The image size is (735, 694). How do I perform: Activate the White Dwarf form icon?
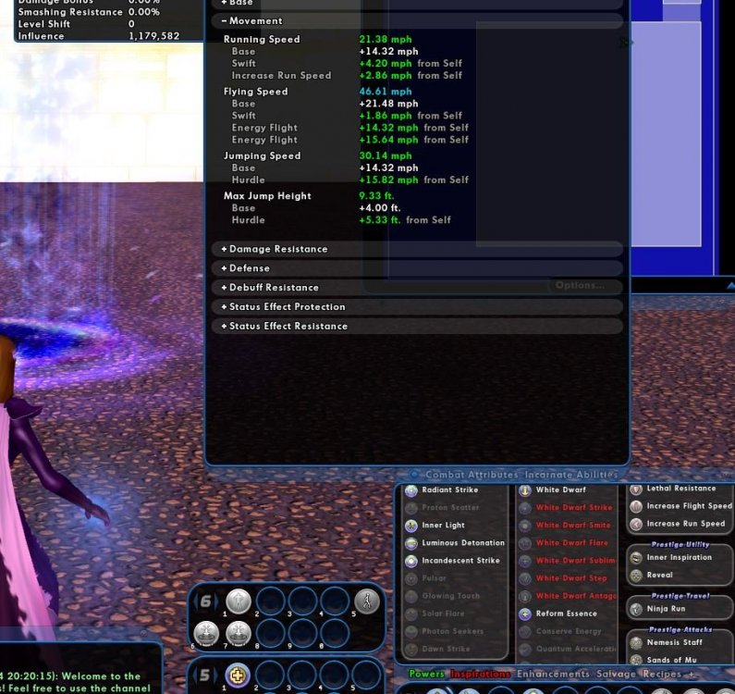(525, 490)
